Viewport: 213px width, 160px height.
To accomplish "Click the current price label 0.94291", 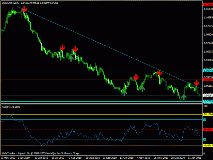I will [208, 96].
